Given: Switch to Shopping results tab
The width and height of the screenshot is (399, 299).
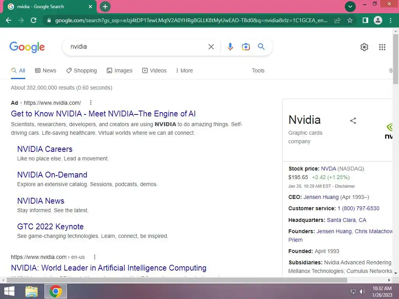Looking at the screenshot, I should (81, 71).
